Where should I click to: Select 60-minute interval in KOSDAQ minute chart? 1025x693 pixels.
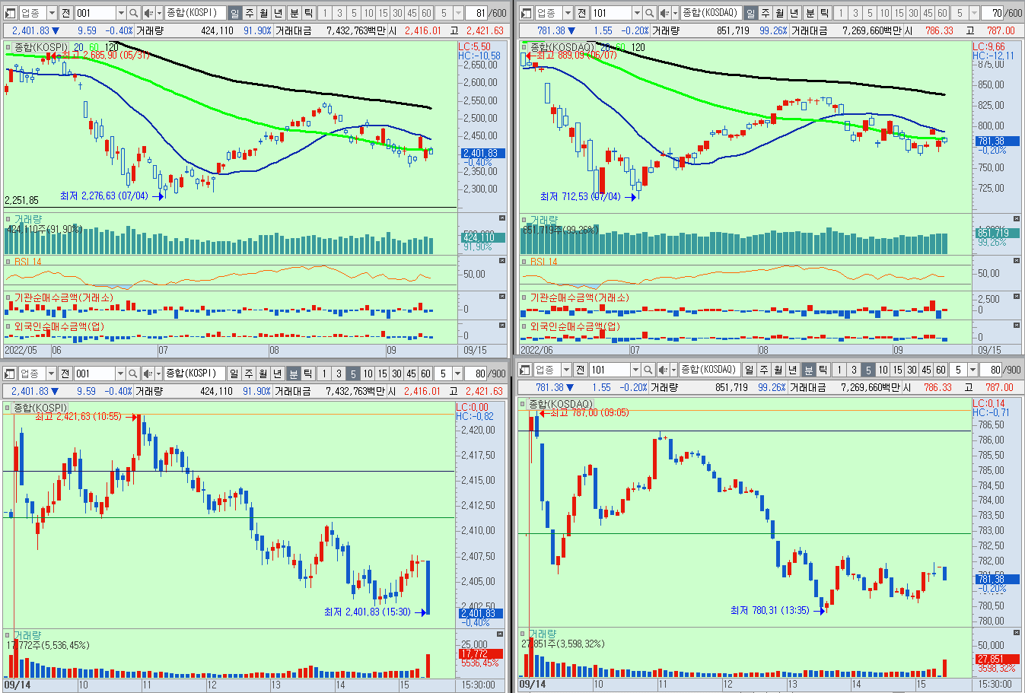pyautogui.click(x=941, y=370)
